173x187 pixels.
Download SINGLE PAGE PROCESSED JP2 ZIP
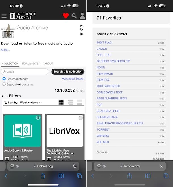click(120, 123)
